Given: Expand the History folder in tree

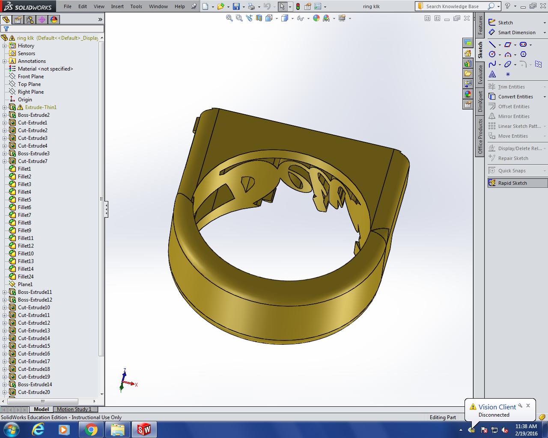Looking at the screenshot, I should click(5, 46).
